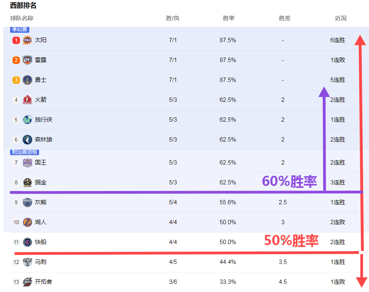
Task: Click the Suns (太阳) team logo
Action: [27, 40]
